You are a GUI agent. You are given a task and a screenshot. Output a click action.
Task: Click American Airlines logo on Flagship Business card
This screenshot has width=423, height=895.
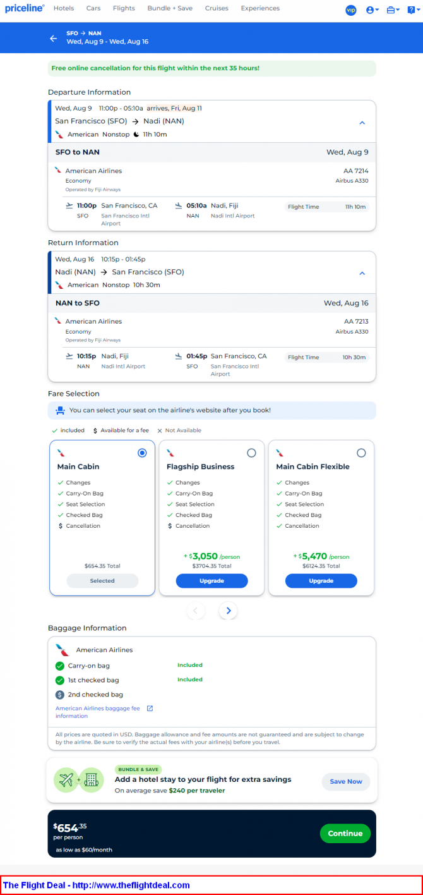170,453
